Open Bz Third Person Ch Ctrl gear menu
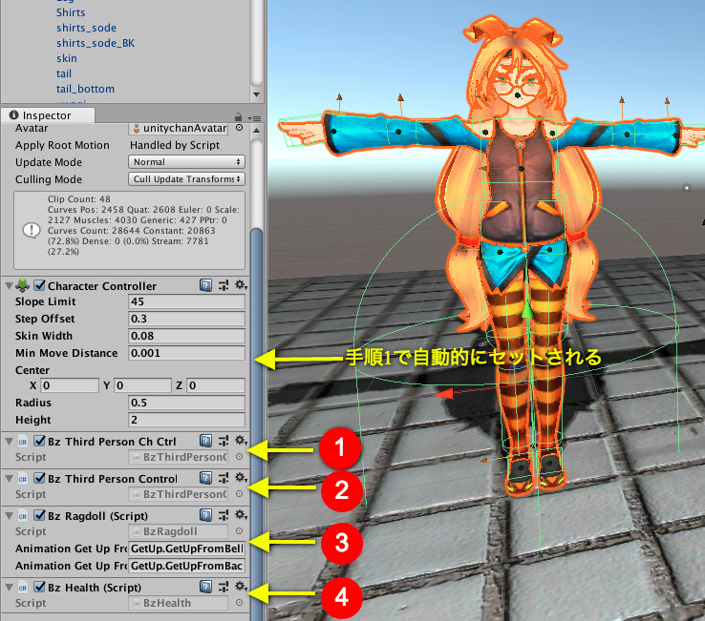 pyautogui.click(x=241, y=441)
